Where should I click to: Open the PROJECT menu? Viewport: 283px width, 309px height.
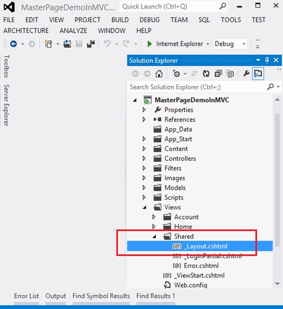(x=88, y=20)
